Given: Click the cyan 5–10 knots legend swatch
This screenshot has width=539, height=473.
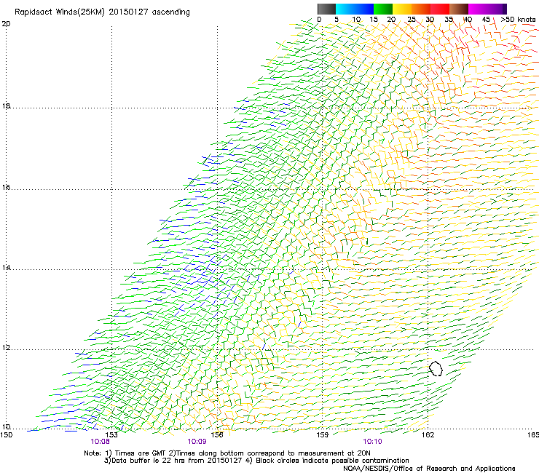Looking at the screenshot, I should click(345, 9).
